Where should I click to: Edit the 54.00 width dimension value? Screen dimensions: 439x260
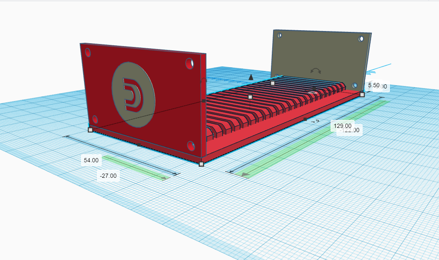click(91, 160)
